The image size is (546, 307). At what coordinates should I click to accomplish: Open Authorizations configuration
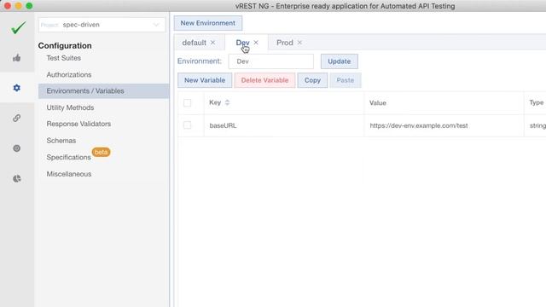69,74
